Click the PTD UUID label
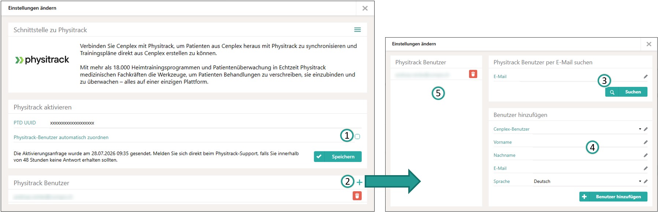Image resolution: width=658 pixels, height=212 pixels. (x=25, y=123)
